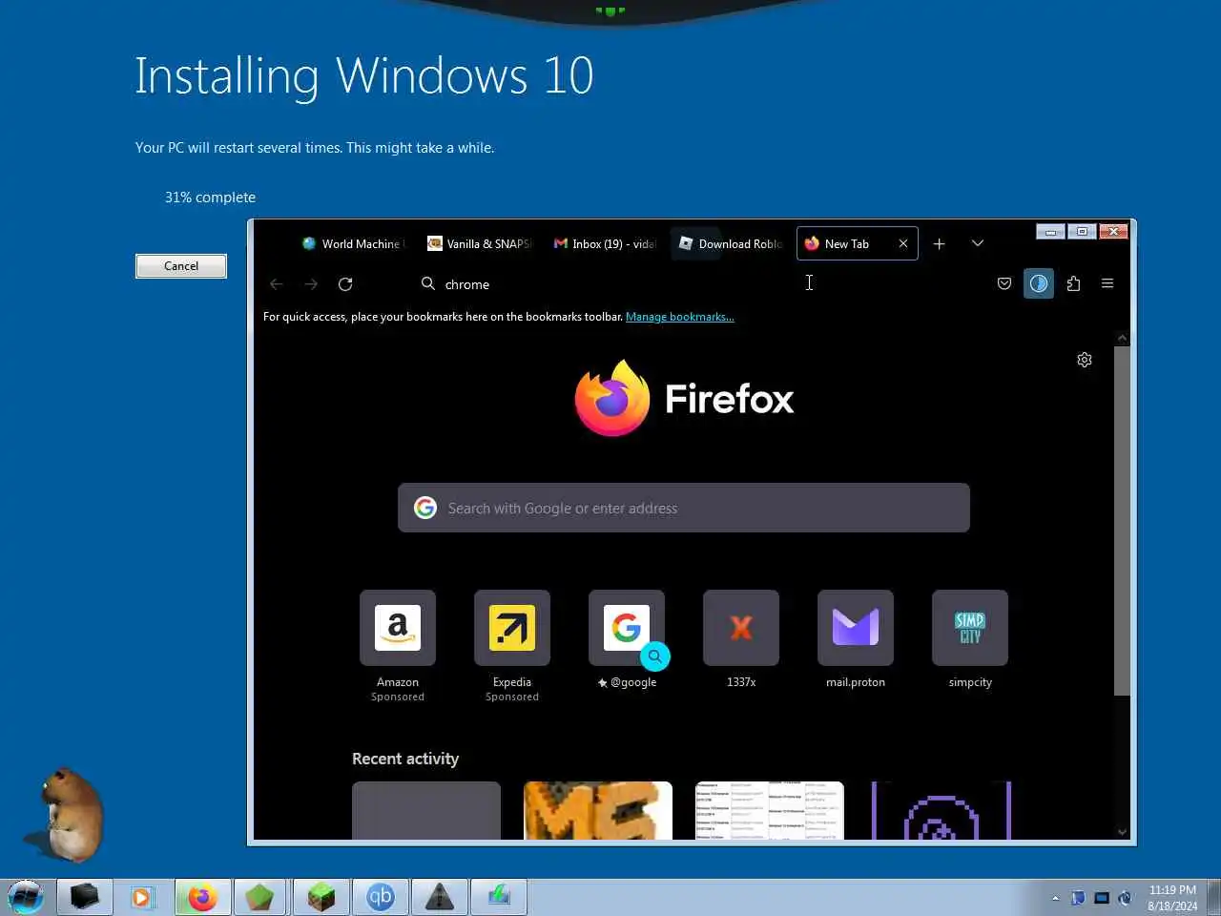Open the orange pixelated recent activity thumbnail
The height and width of the screenshot is (916, 1221).
pos(598,811)
